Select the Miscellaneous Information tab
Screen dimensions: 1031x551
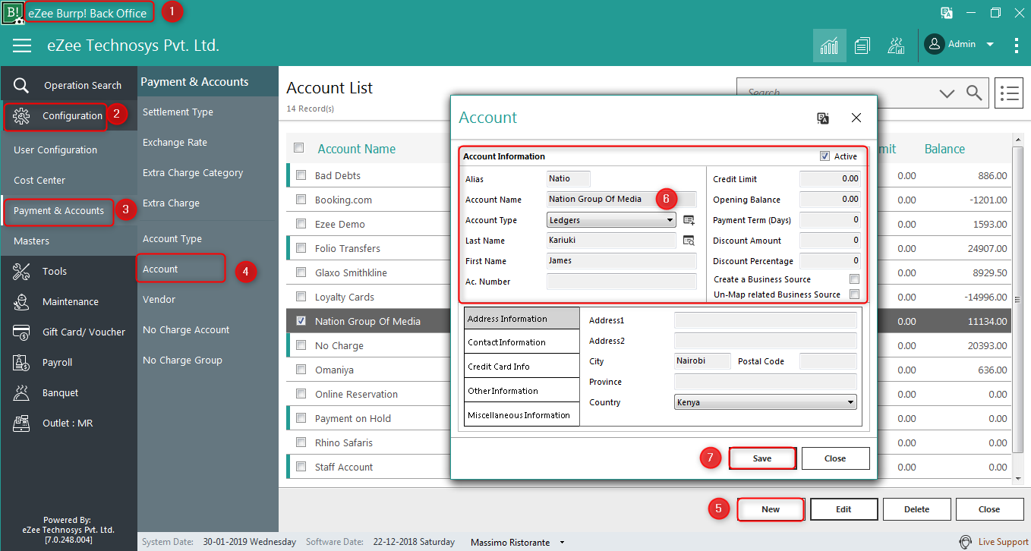click(522, 414)
